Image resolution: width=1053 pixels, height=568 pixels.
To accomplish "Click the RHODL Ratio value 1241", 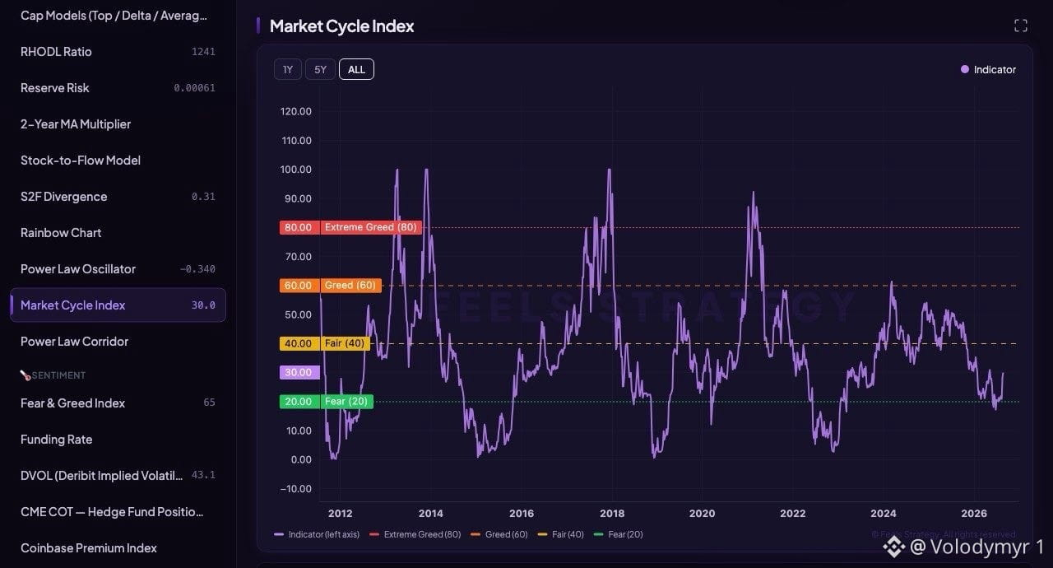I will (203, 52).
